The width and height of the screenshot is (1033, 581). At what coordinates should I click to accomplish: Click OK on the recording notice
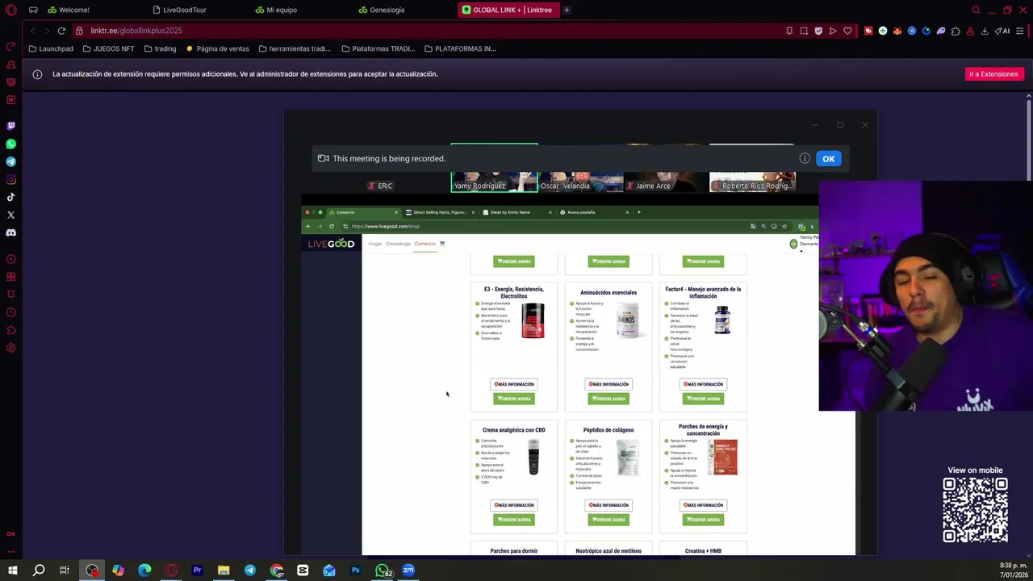[x=828, y=158]
